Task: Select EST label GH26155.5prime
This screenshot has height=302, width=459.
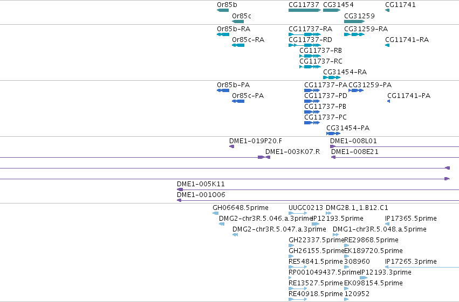Action: click(316, 251)
